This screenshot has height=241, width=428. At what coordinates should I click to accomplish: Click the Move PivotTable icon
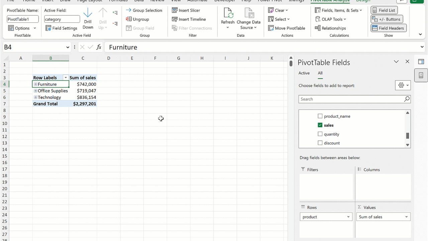[x=271, y=28]
